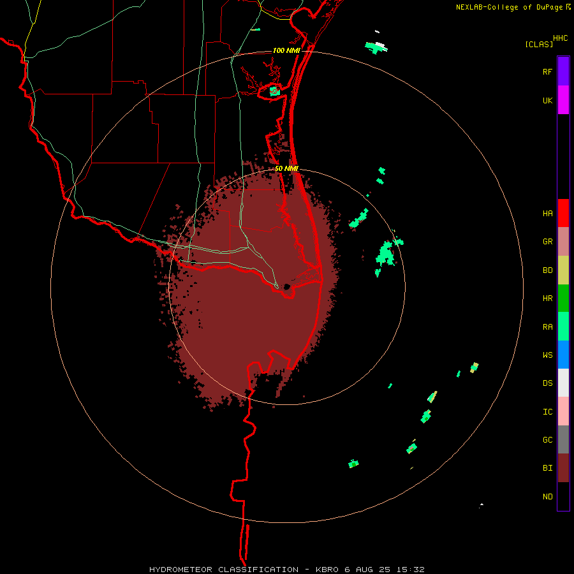Click the [CLAS] units label
This screenshot has height=574, width=574.
[x=539, y=45]
